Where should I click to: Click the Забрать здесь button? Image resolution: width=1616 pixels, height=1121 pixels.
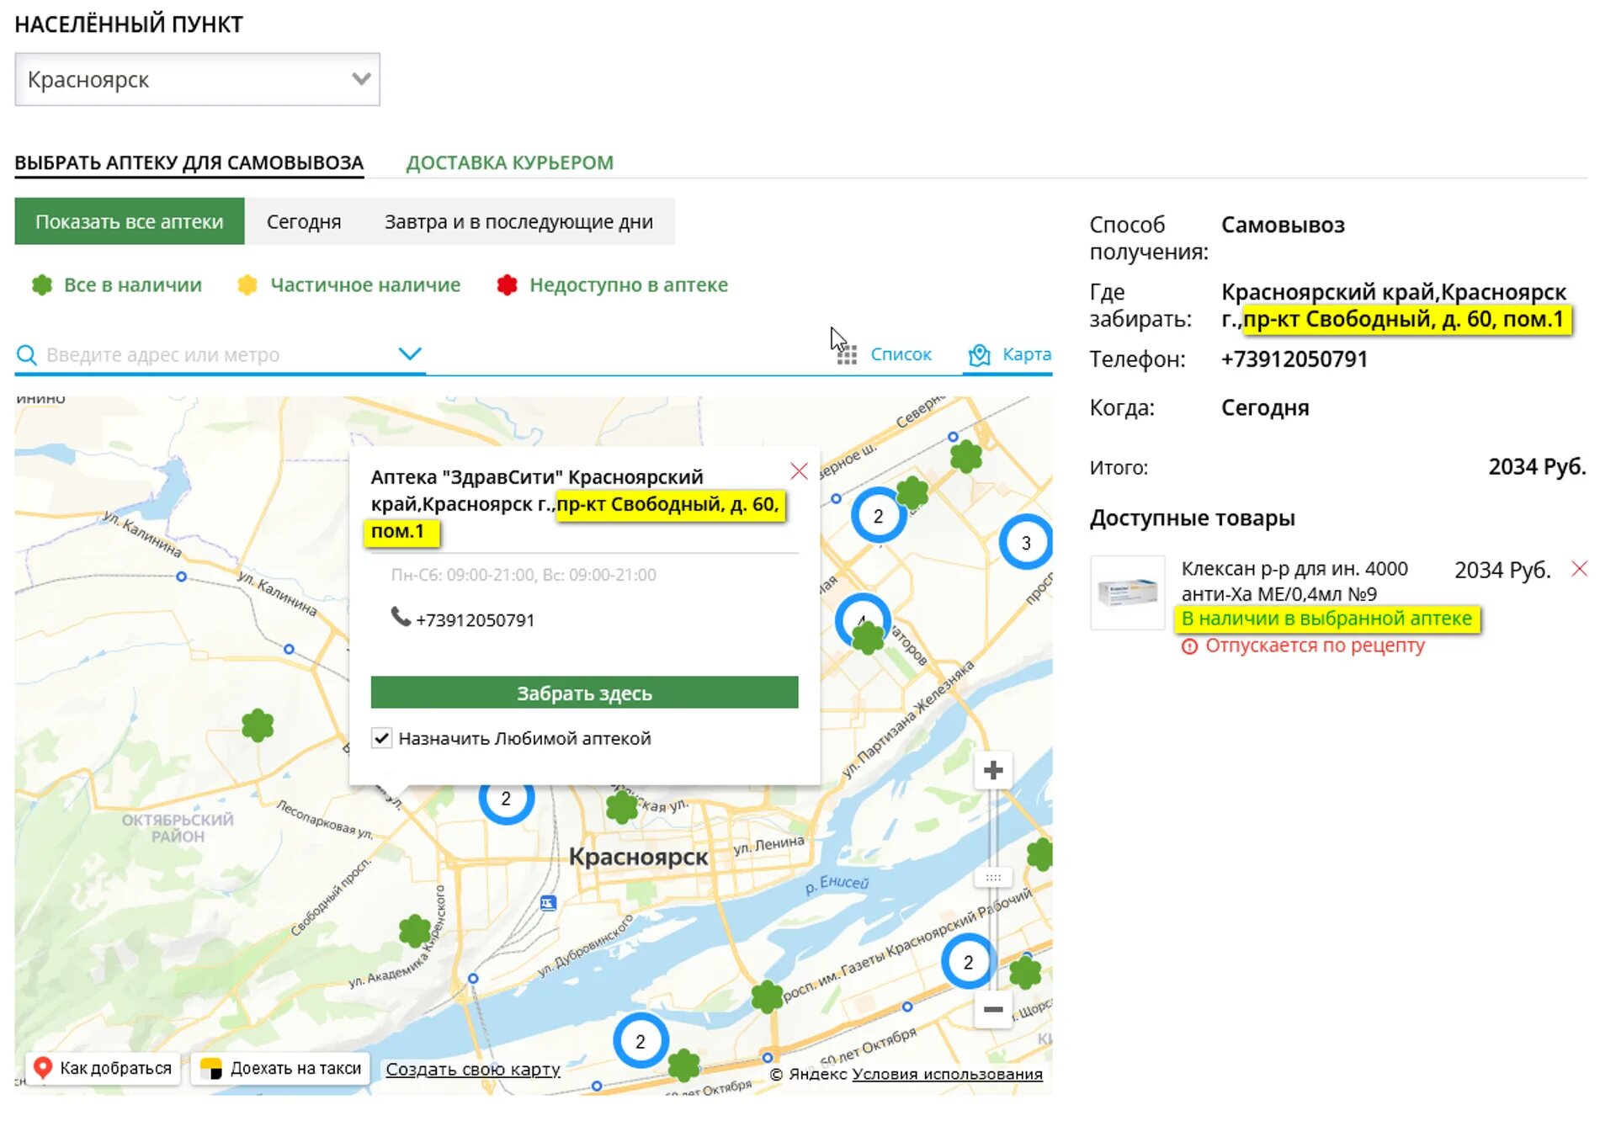pyautogui.click(x=584, y=693)
